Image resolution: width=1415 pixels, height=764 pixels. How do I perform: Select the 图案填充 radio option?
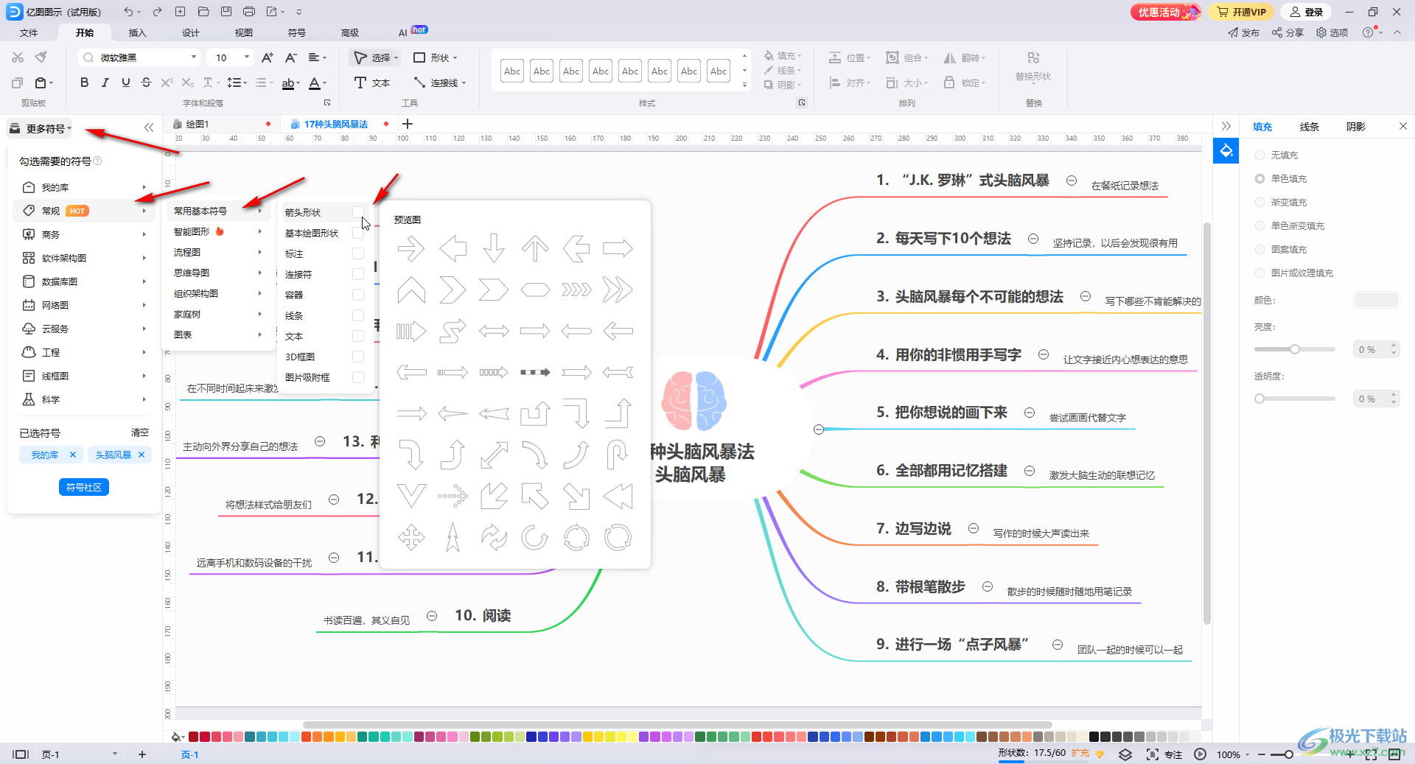(1259, 250)
